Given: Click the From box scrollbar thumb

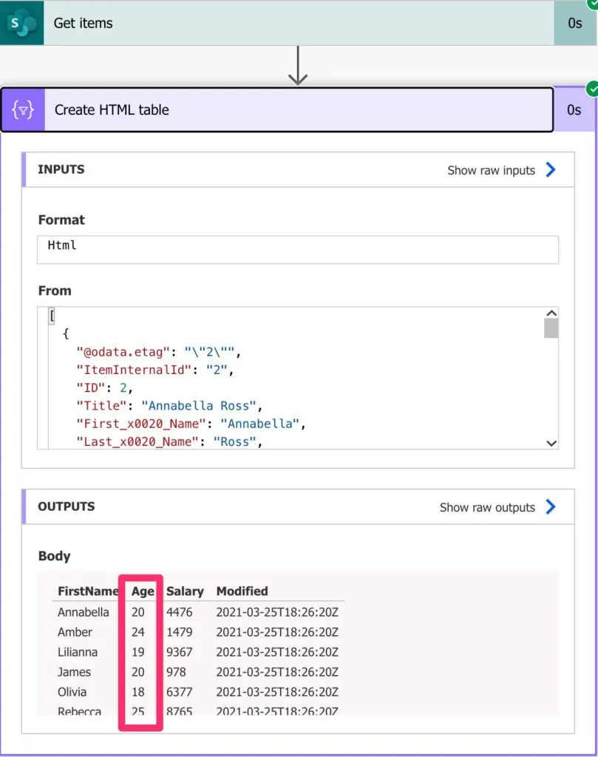Looking at the screenshot, I should [x=551, y=328].
